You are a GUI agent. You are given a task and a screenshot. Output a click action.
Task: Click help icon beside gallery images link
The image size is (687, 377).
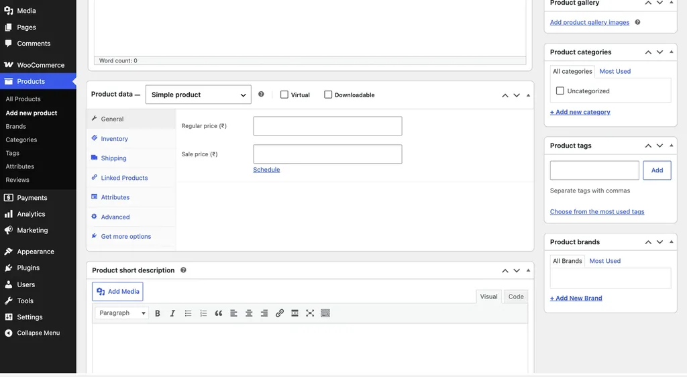click(637, 22)
